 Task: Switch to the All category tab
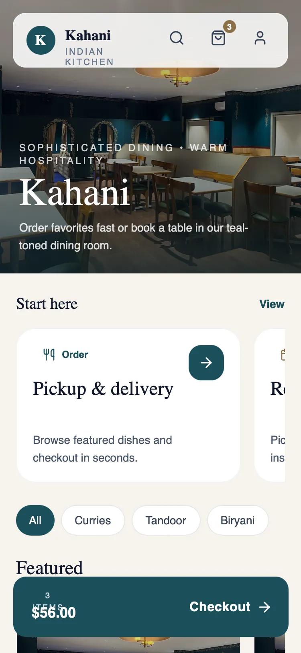click(x=35, y=520)
